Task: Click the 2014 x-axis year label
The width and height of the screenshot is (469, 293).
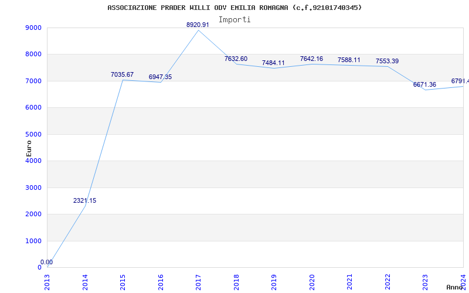Action: click(x=85, y=282)
